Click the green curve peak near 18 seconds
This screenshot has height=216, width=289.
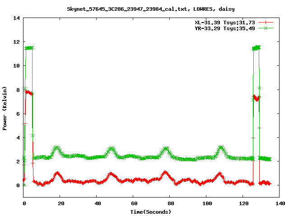tap(57, 148)
